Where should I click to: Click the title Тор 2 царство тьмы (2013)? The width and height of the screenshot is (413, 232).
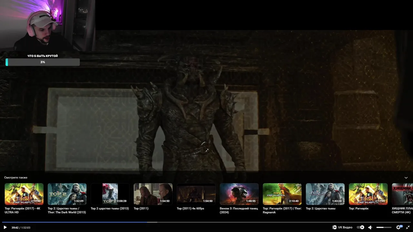point(110,208)
